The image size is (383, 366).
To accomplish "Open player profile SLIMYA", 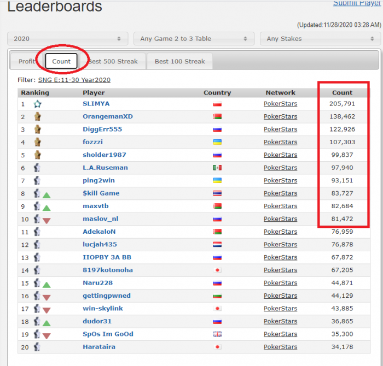I will coord(96,104).
